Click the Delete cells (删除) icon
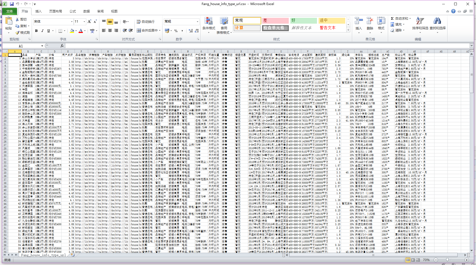The width and height of the screenshot is (476, 265). coord(370,21)
